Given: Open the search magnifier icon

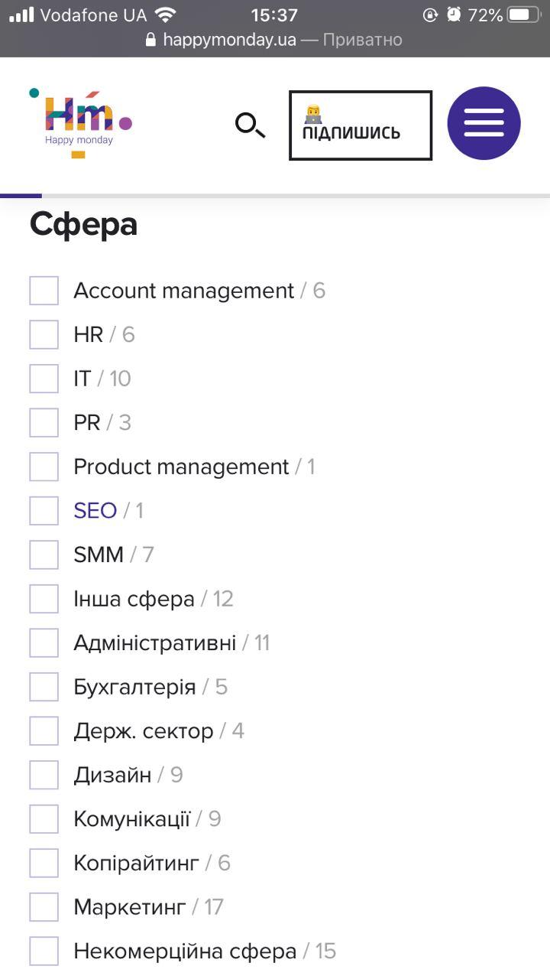Looking at the screenshot, I should point(251,125).
